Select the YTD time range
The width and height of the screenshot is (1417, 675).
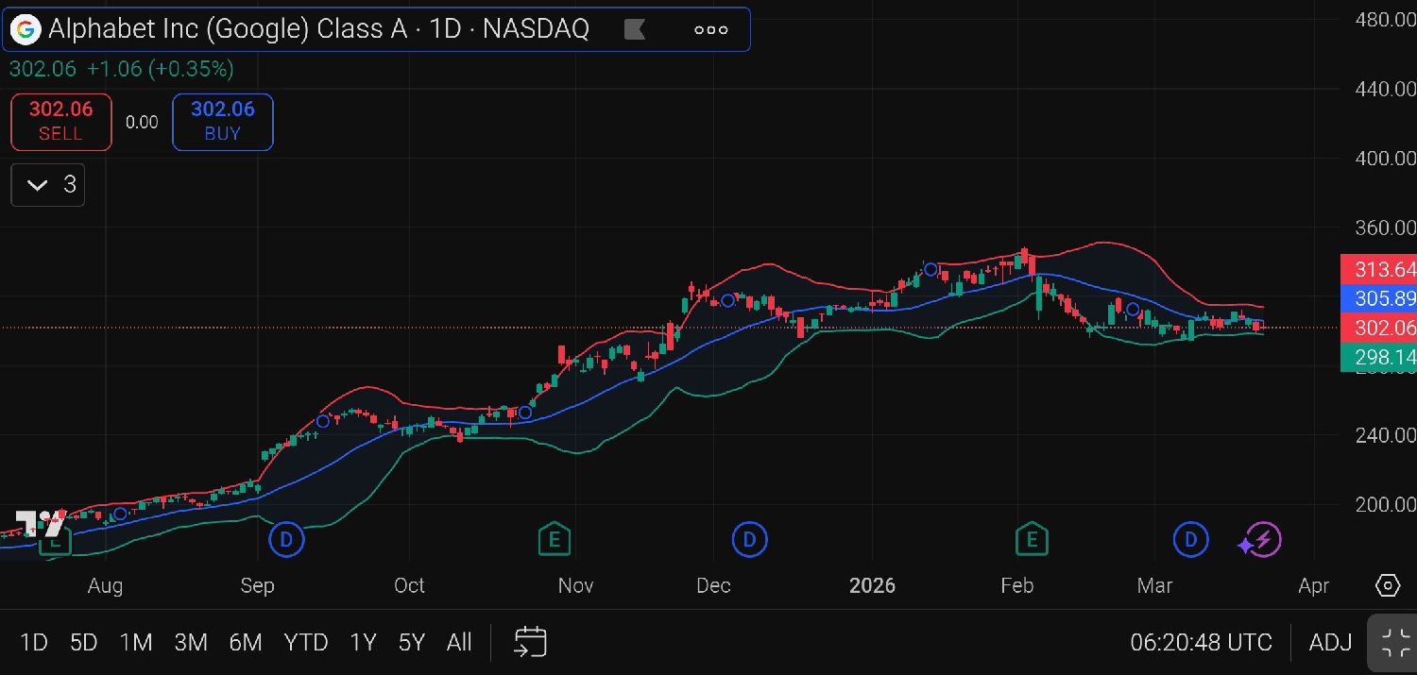click(x=305, y=643)
